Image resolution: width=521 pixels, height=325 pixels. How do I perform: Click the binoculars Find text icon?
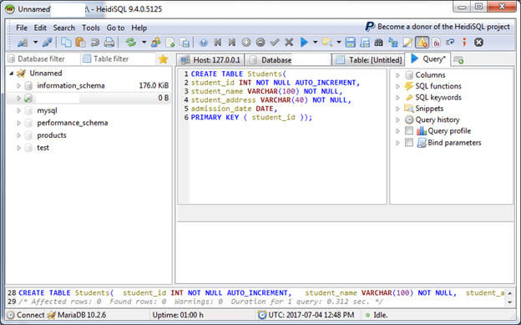pos(379,43)
